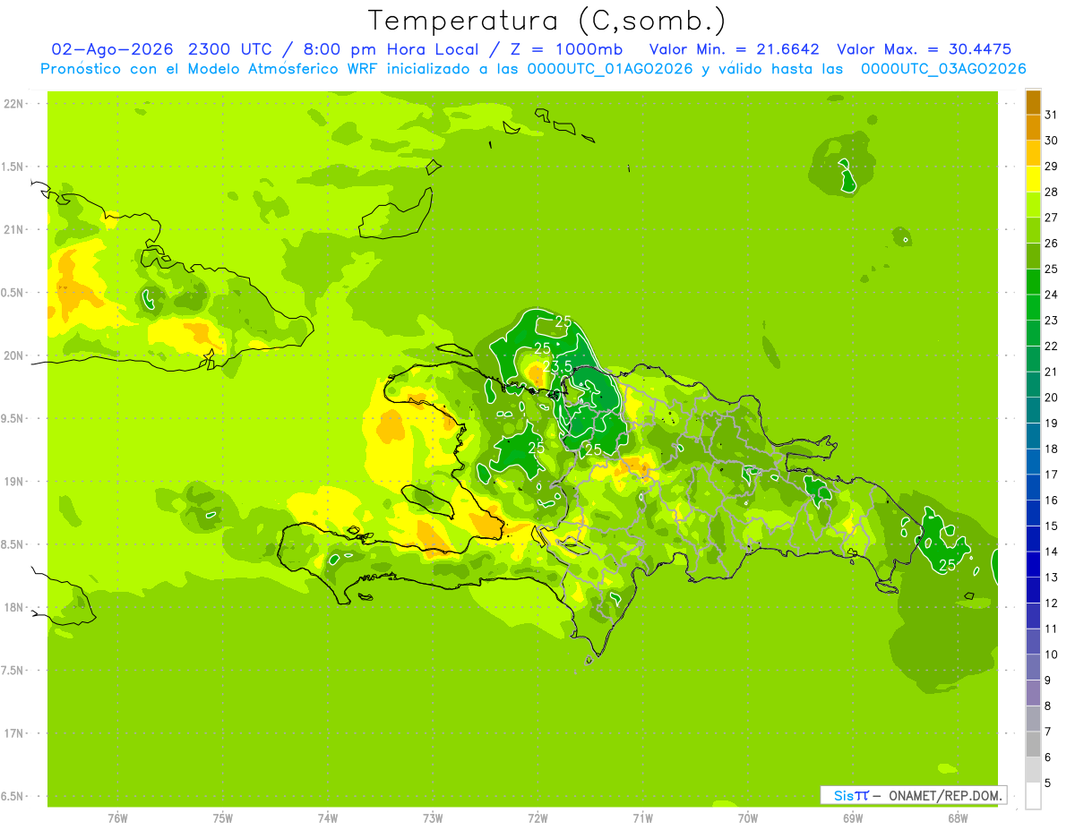Click the longitude axis label "68W"

[958, 818]
